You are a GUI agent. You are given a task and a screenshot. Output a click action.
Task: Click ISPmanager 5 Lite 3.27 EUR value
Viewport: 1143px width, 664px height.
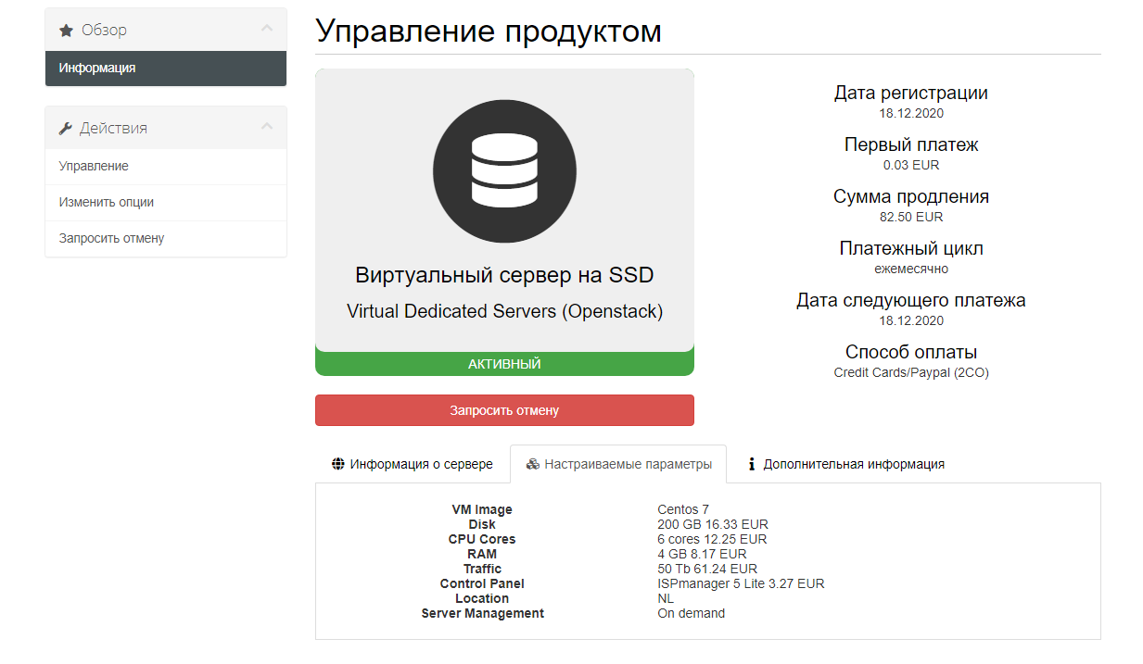click(x=741, y=583)
